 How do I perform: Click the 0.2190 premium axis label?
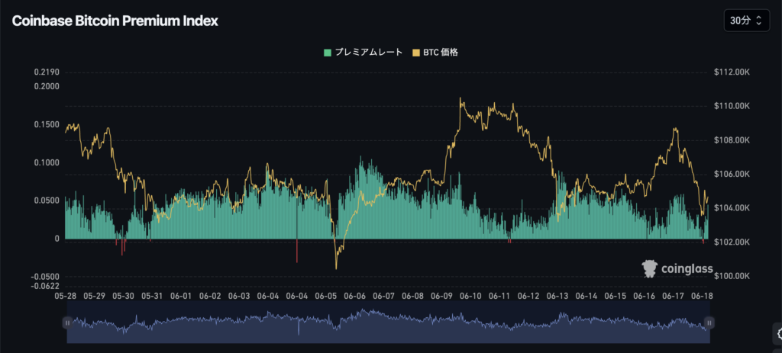47,72
